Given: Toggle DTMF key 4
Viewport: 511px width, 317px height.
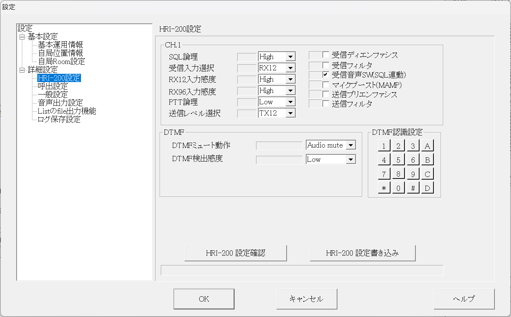Looking at the screenshot, I should pyautogui.click(x=384, y=160).
